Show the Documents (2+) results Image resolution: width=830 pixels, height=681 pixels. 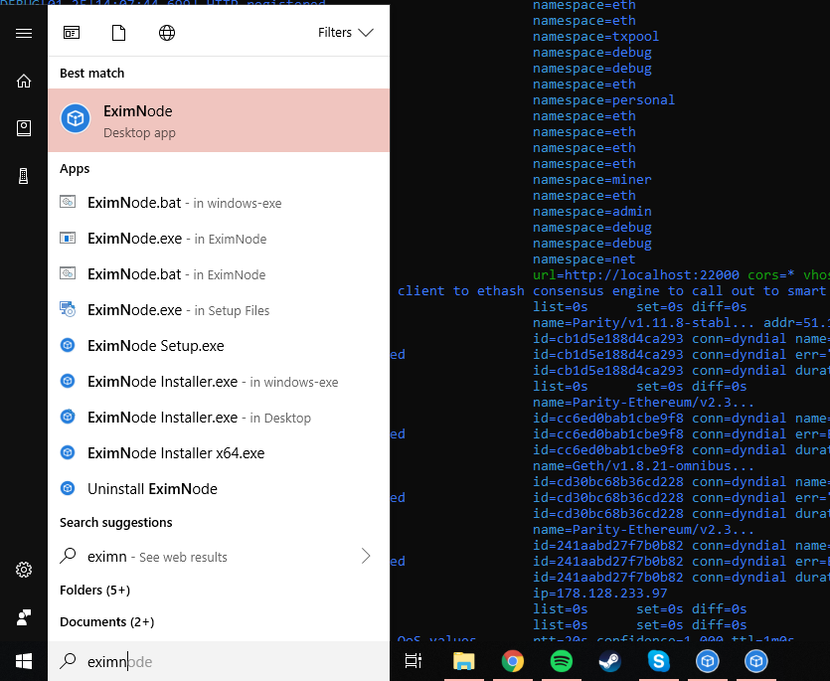pyautogui.click(x=107, y=621)
